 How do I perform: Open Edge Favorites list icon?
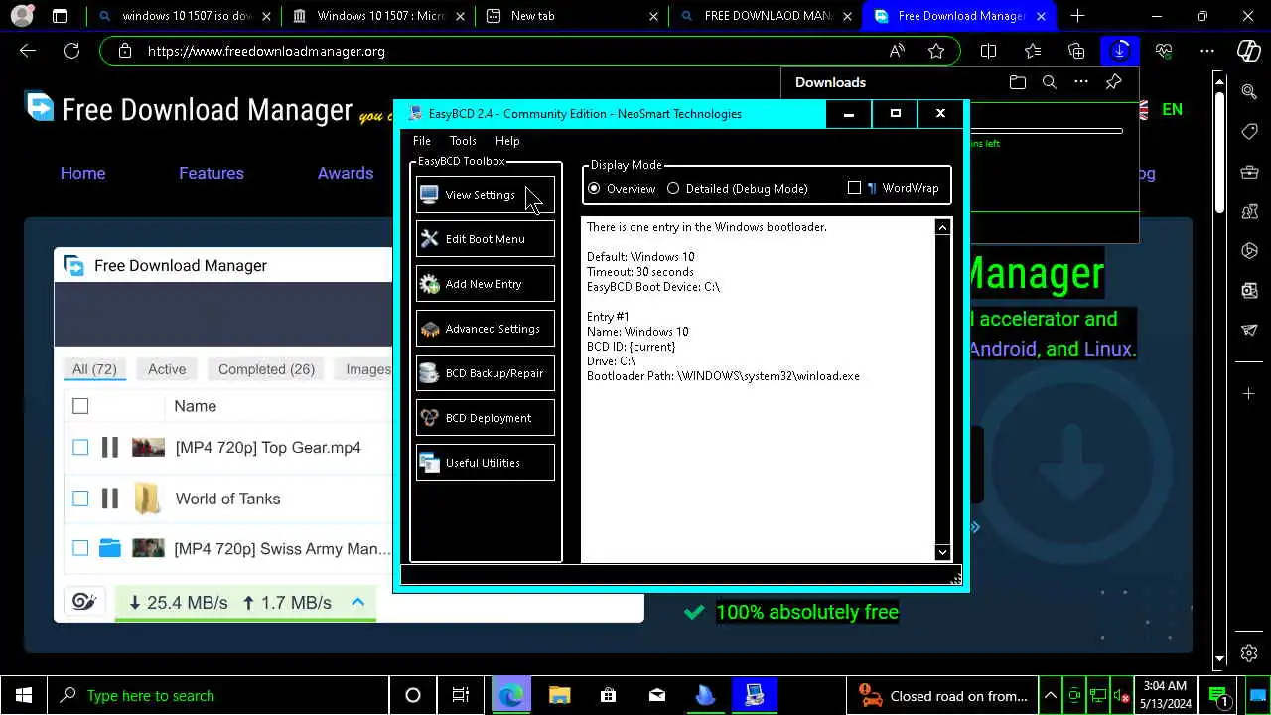click(1033, 51)
